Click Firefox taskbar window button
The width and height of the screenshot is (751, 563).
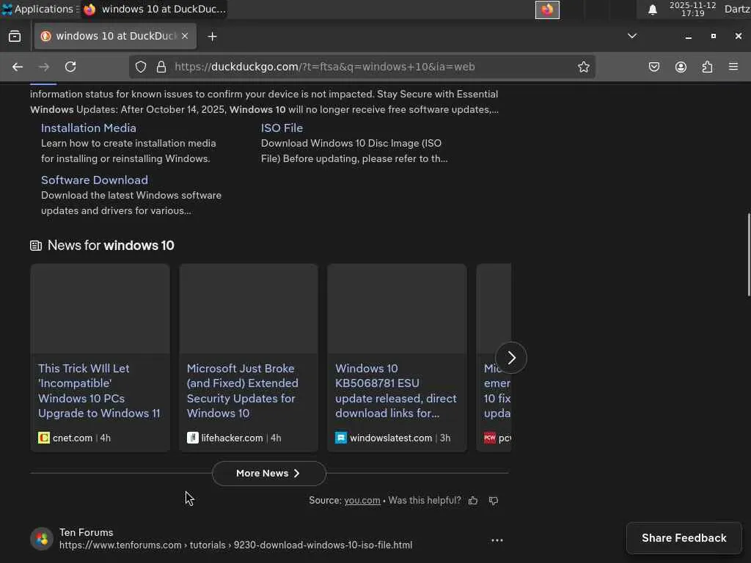click(x=154, y=9)
